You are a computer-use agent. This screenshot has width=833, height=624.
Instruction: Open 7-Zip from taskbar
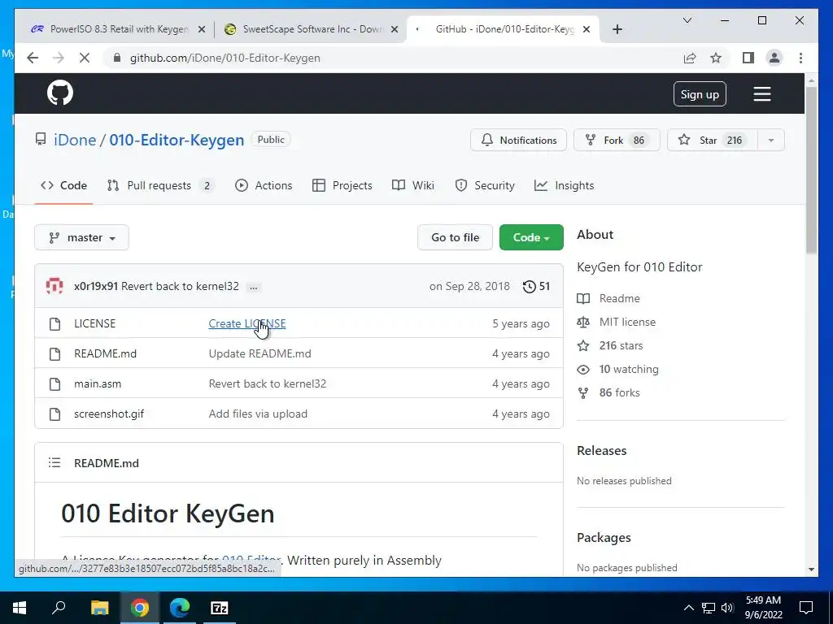click(x=220, y=608)
